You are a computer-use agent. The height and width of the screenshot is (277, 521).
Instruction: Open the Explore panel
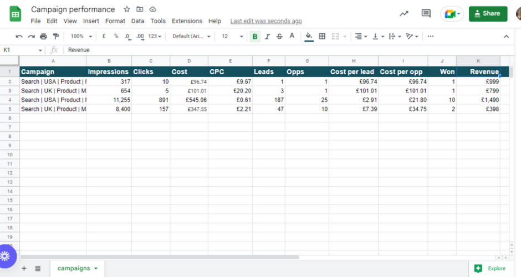point(490,268)
